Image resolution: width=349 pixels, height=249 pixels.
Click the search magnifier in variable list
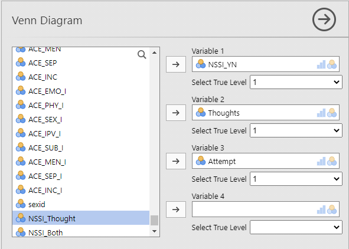pos(142,54)
